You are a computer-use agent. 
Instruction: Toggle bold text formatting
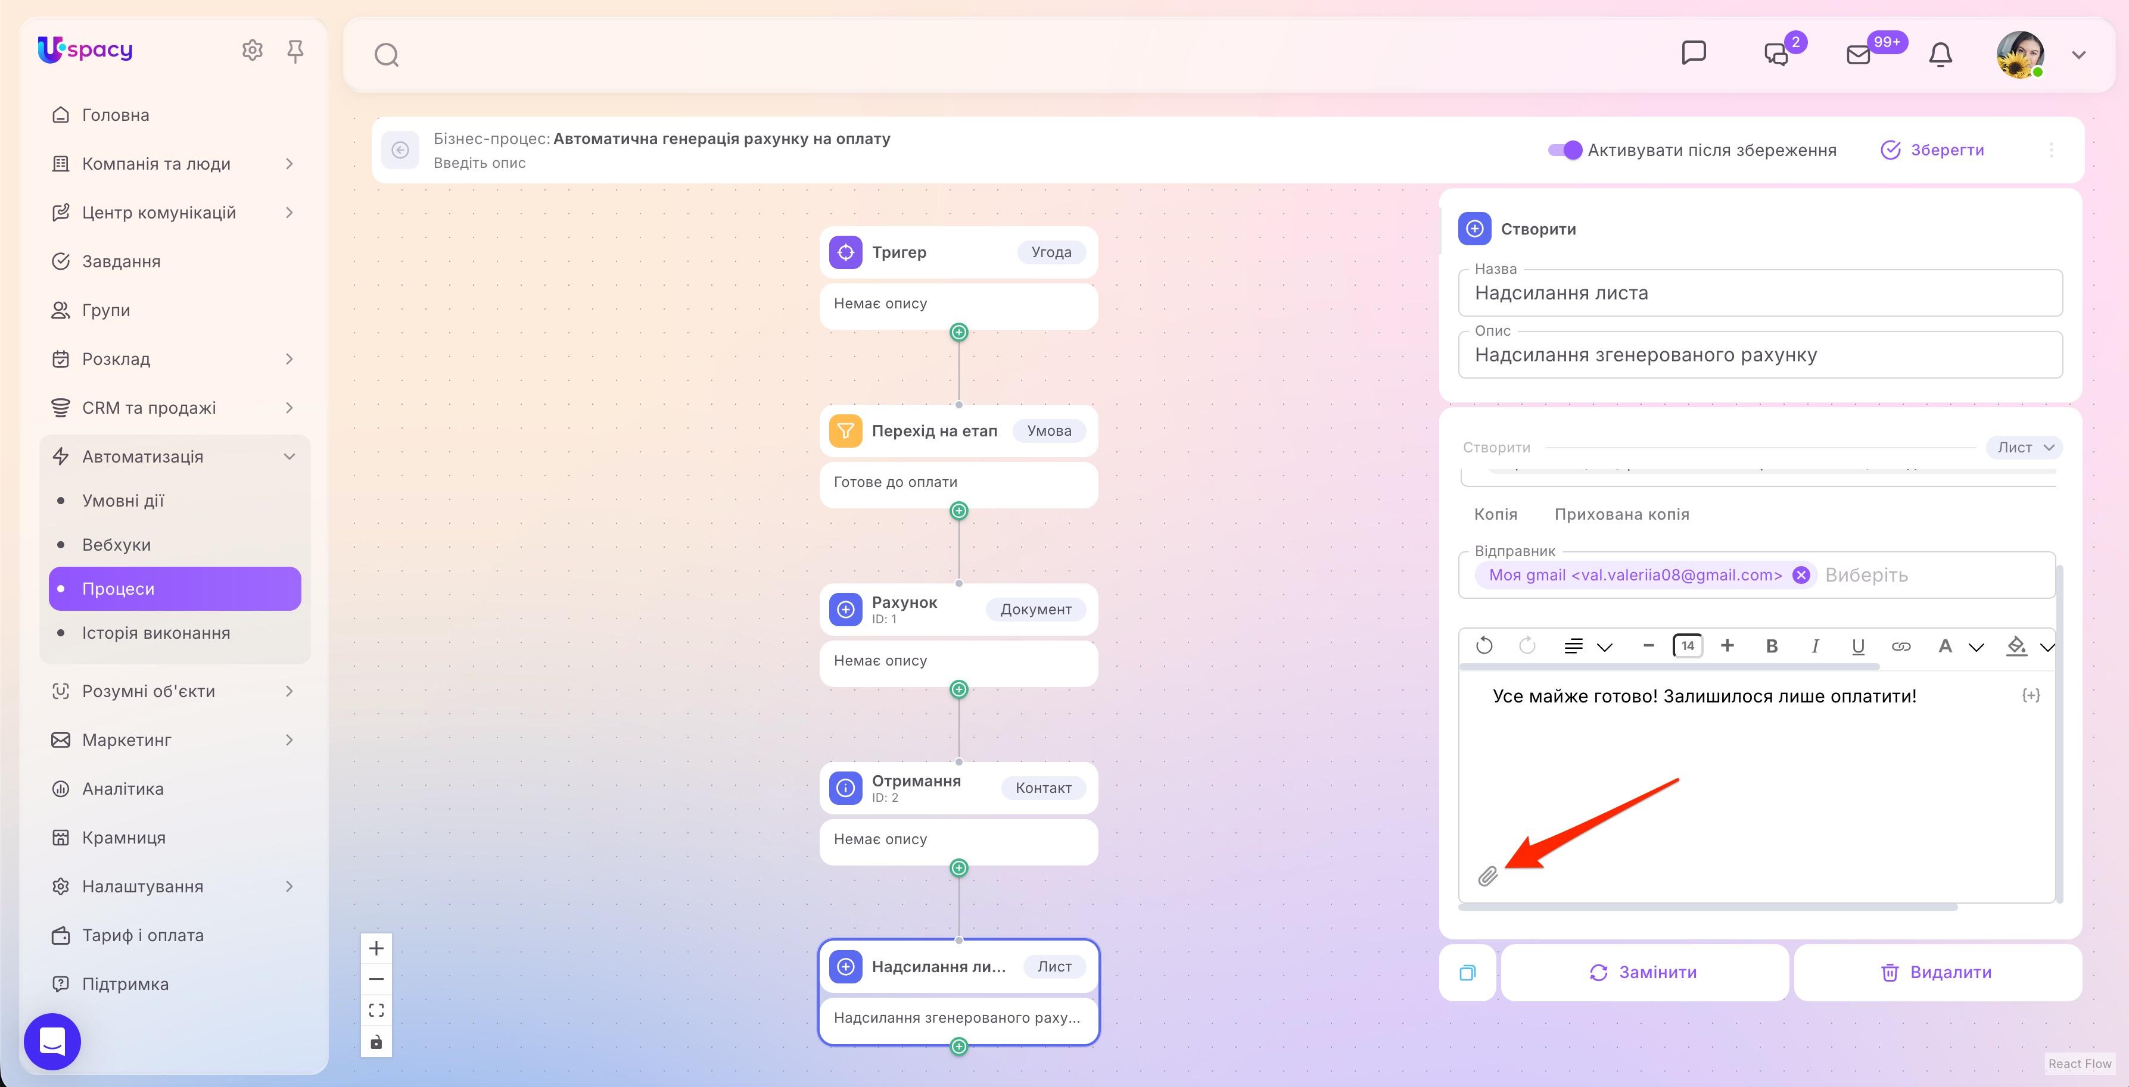point(1771,646)
